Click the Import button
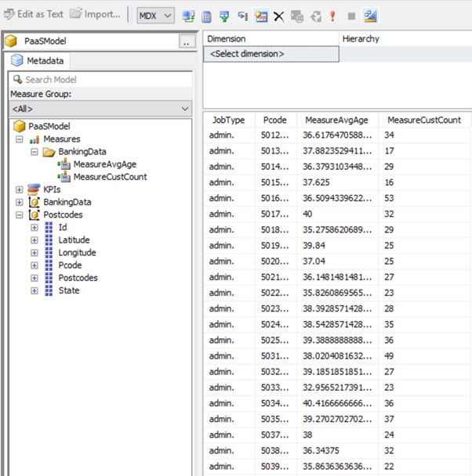The height and width of the screenshot is (476, 472). click(x=95, y=14)
